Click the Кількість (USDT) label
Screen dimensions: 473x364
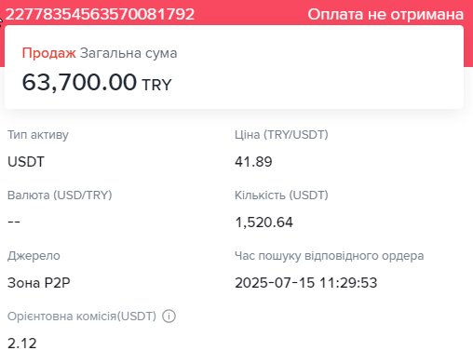pos(281,195)
